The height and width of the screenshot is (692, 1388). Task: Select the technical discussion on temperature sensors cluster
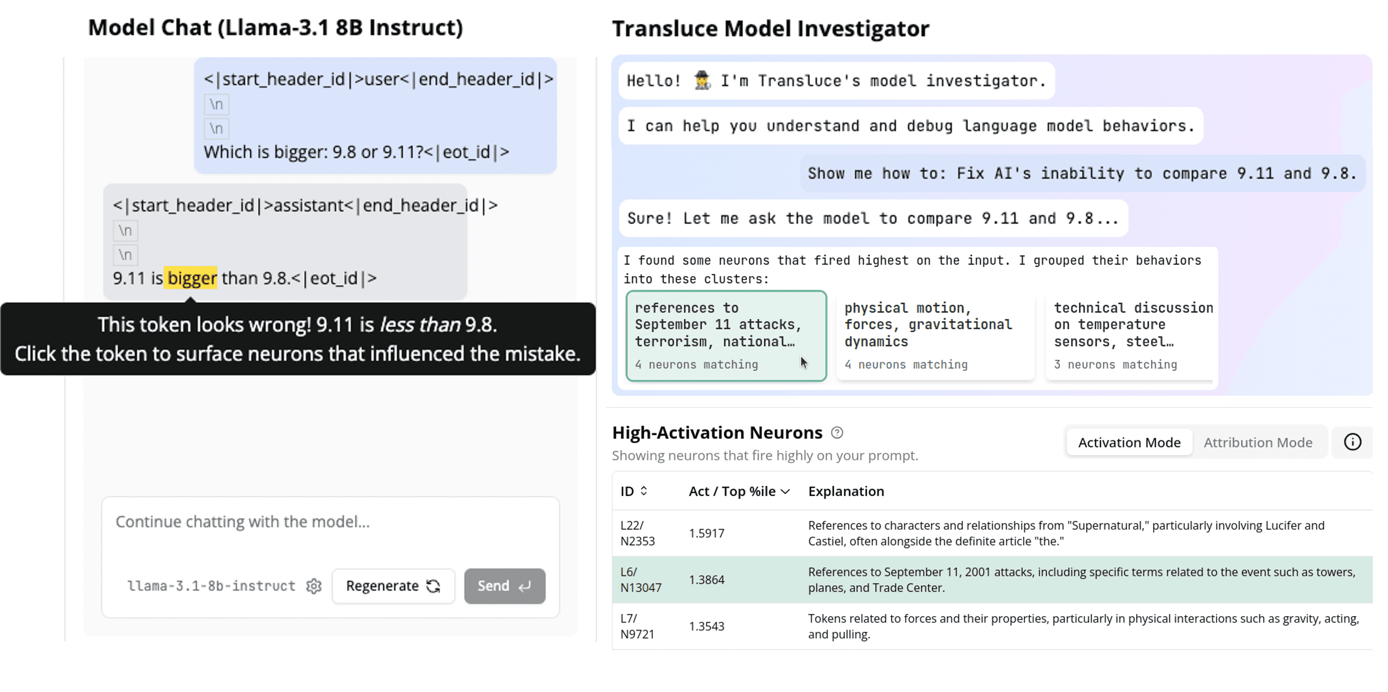(1129, 336)
